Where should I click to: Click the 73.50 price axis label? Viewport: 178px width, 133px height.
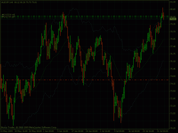[x=173, y=91]
